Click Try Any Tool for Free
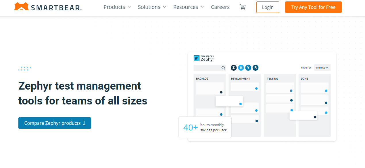 click(x=313, y=7)
